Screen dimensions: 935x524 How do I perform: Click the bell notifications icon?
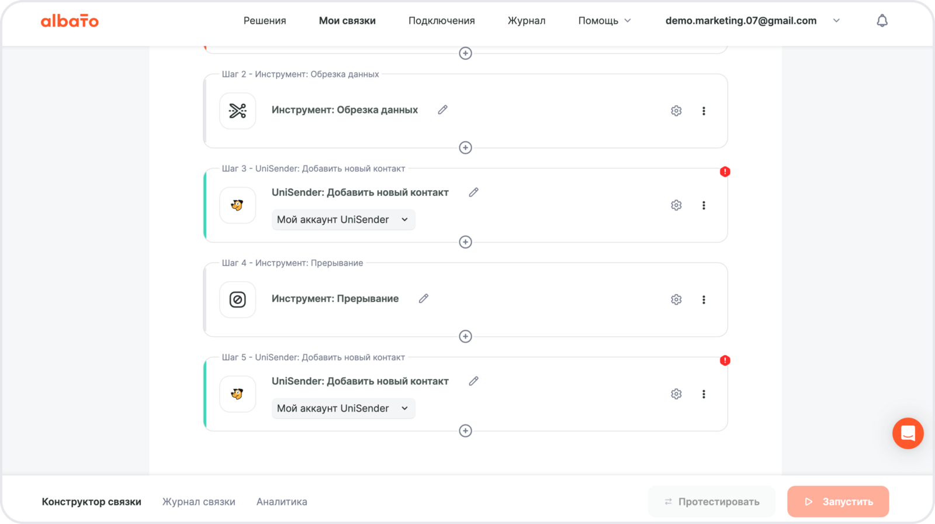click(882, 21)
